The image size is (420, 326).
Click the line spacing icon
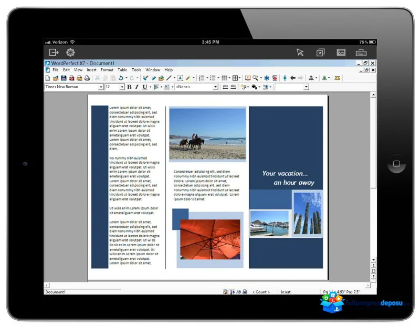coord(167,87)
